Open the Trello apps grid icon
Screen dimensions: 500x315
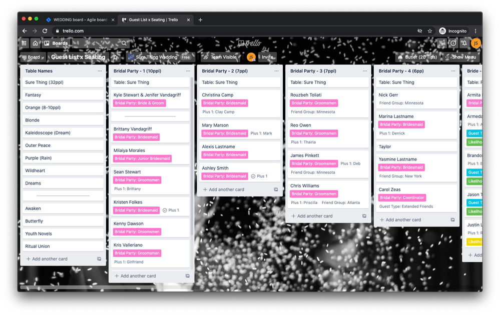pos(24,43)
